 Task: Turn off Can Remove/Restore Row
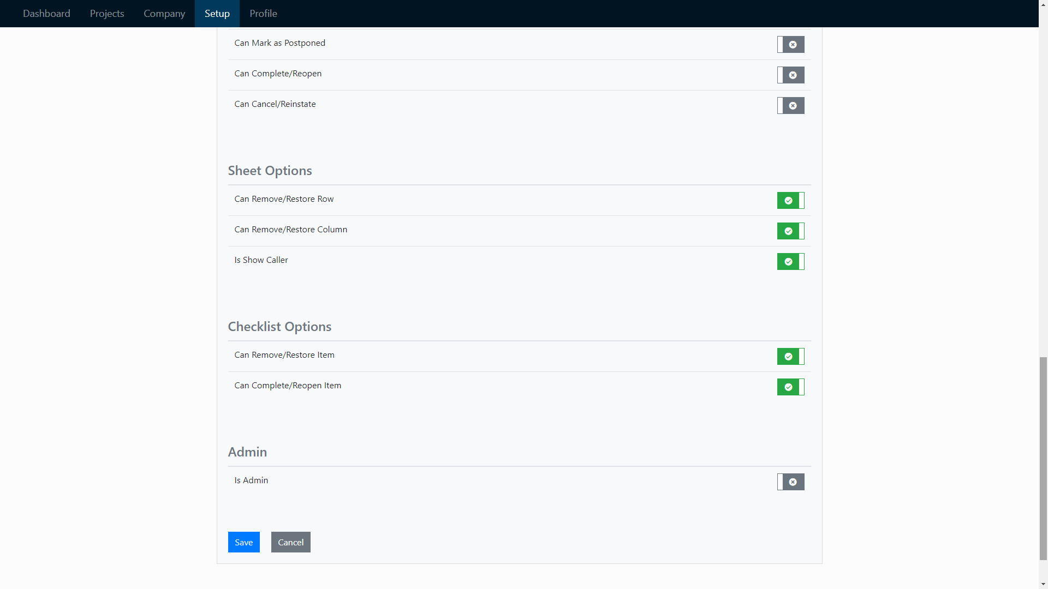click(x=790, y=200)
